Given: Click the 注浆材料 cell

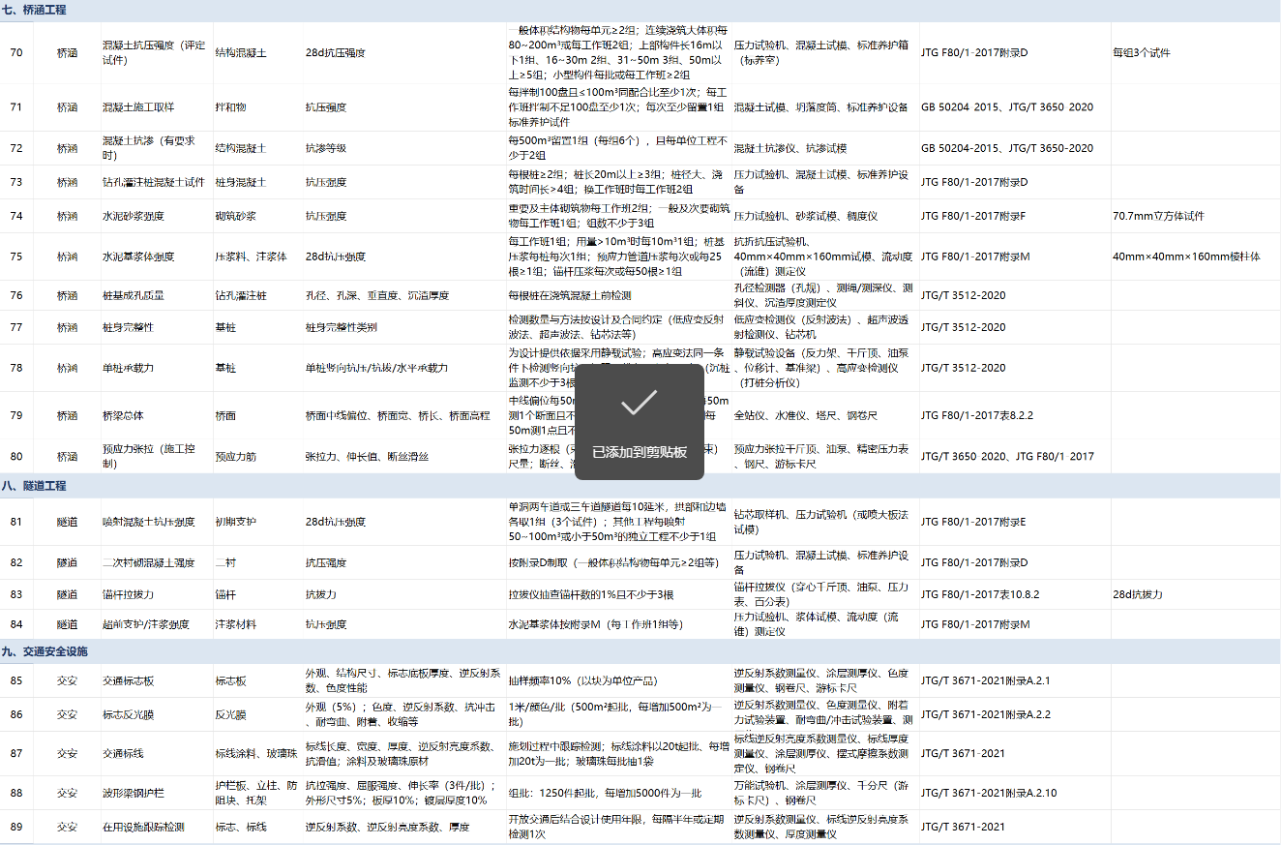Looking at the screenshot, I should 235,624.
